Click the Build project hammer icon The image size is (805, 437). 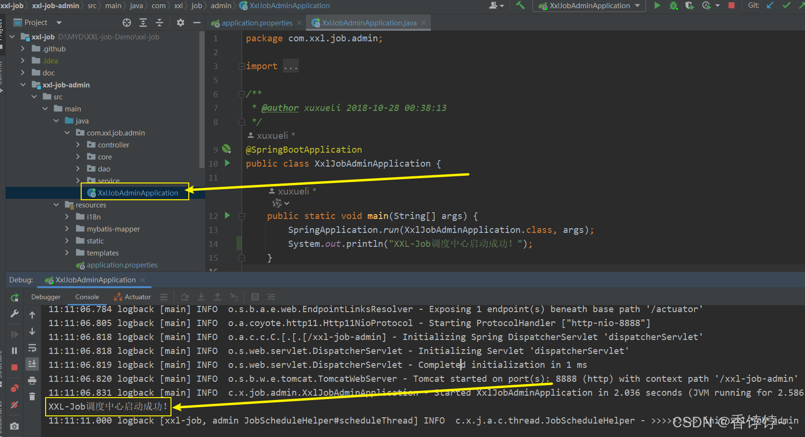coord(520,5)
